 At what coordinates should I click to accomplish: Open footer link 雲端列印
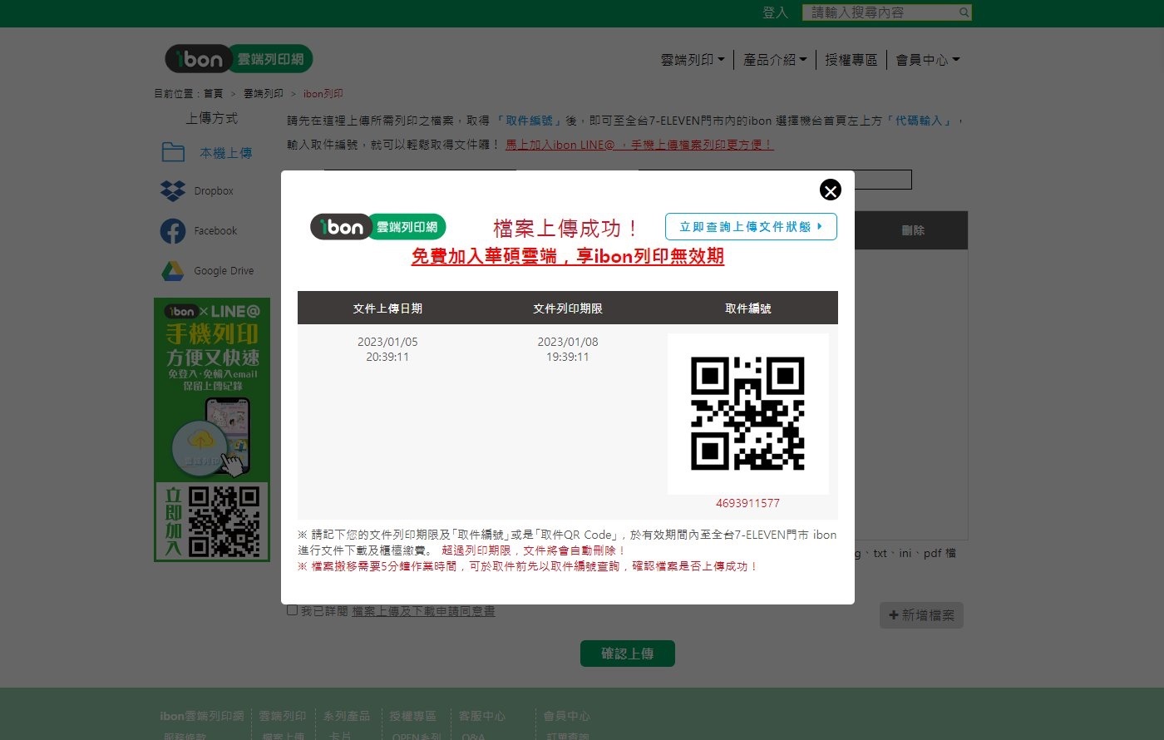[282, 716]
